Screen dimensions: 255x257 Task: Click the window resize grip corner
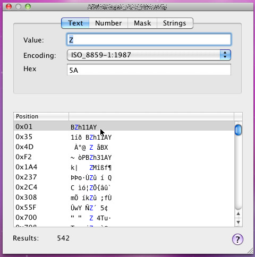[x=250, y=251]
